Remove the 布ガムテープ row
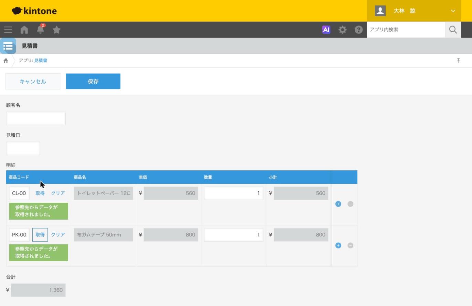Screen dimensions: 472x306 click(351, 245)
